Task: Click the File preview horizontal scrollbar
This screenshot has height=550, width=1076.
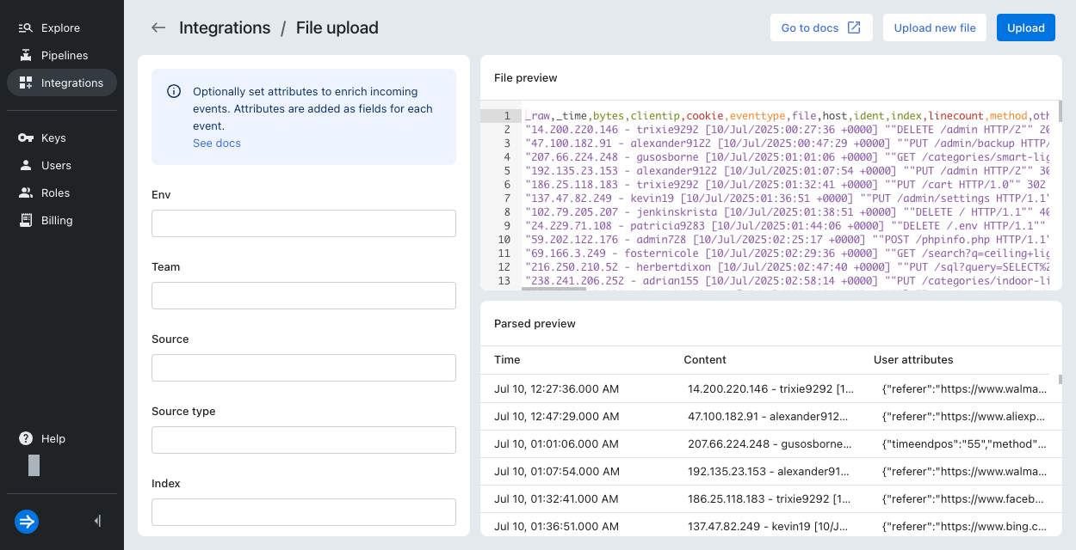Action: 553,289
